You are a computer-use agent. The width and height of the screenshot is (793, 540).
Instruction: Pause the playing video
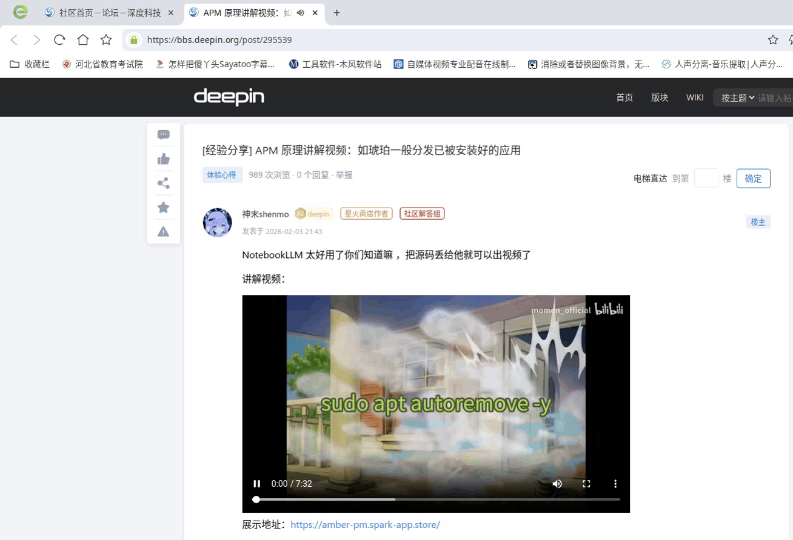[x=256, y=484]
